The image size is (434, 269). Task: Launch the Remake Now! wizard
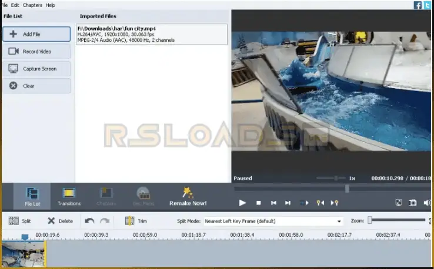(188, 197)
